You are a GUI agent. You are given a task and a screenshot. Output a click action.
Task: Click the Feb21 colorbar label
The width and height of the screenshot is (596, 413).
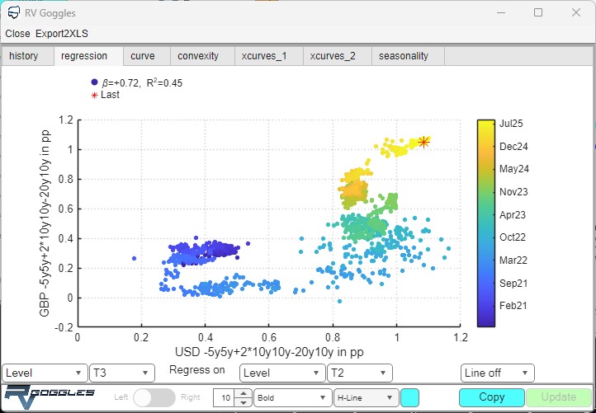(513, 306)
